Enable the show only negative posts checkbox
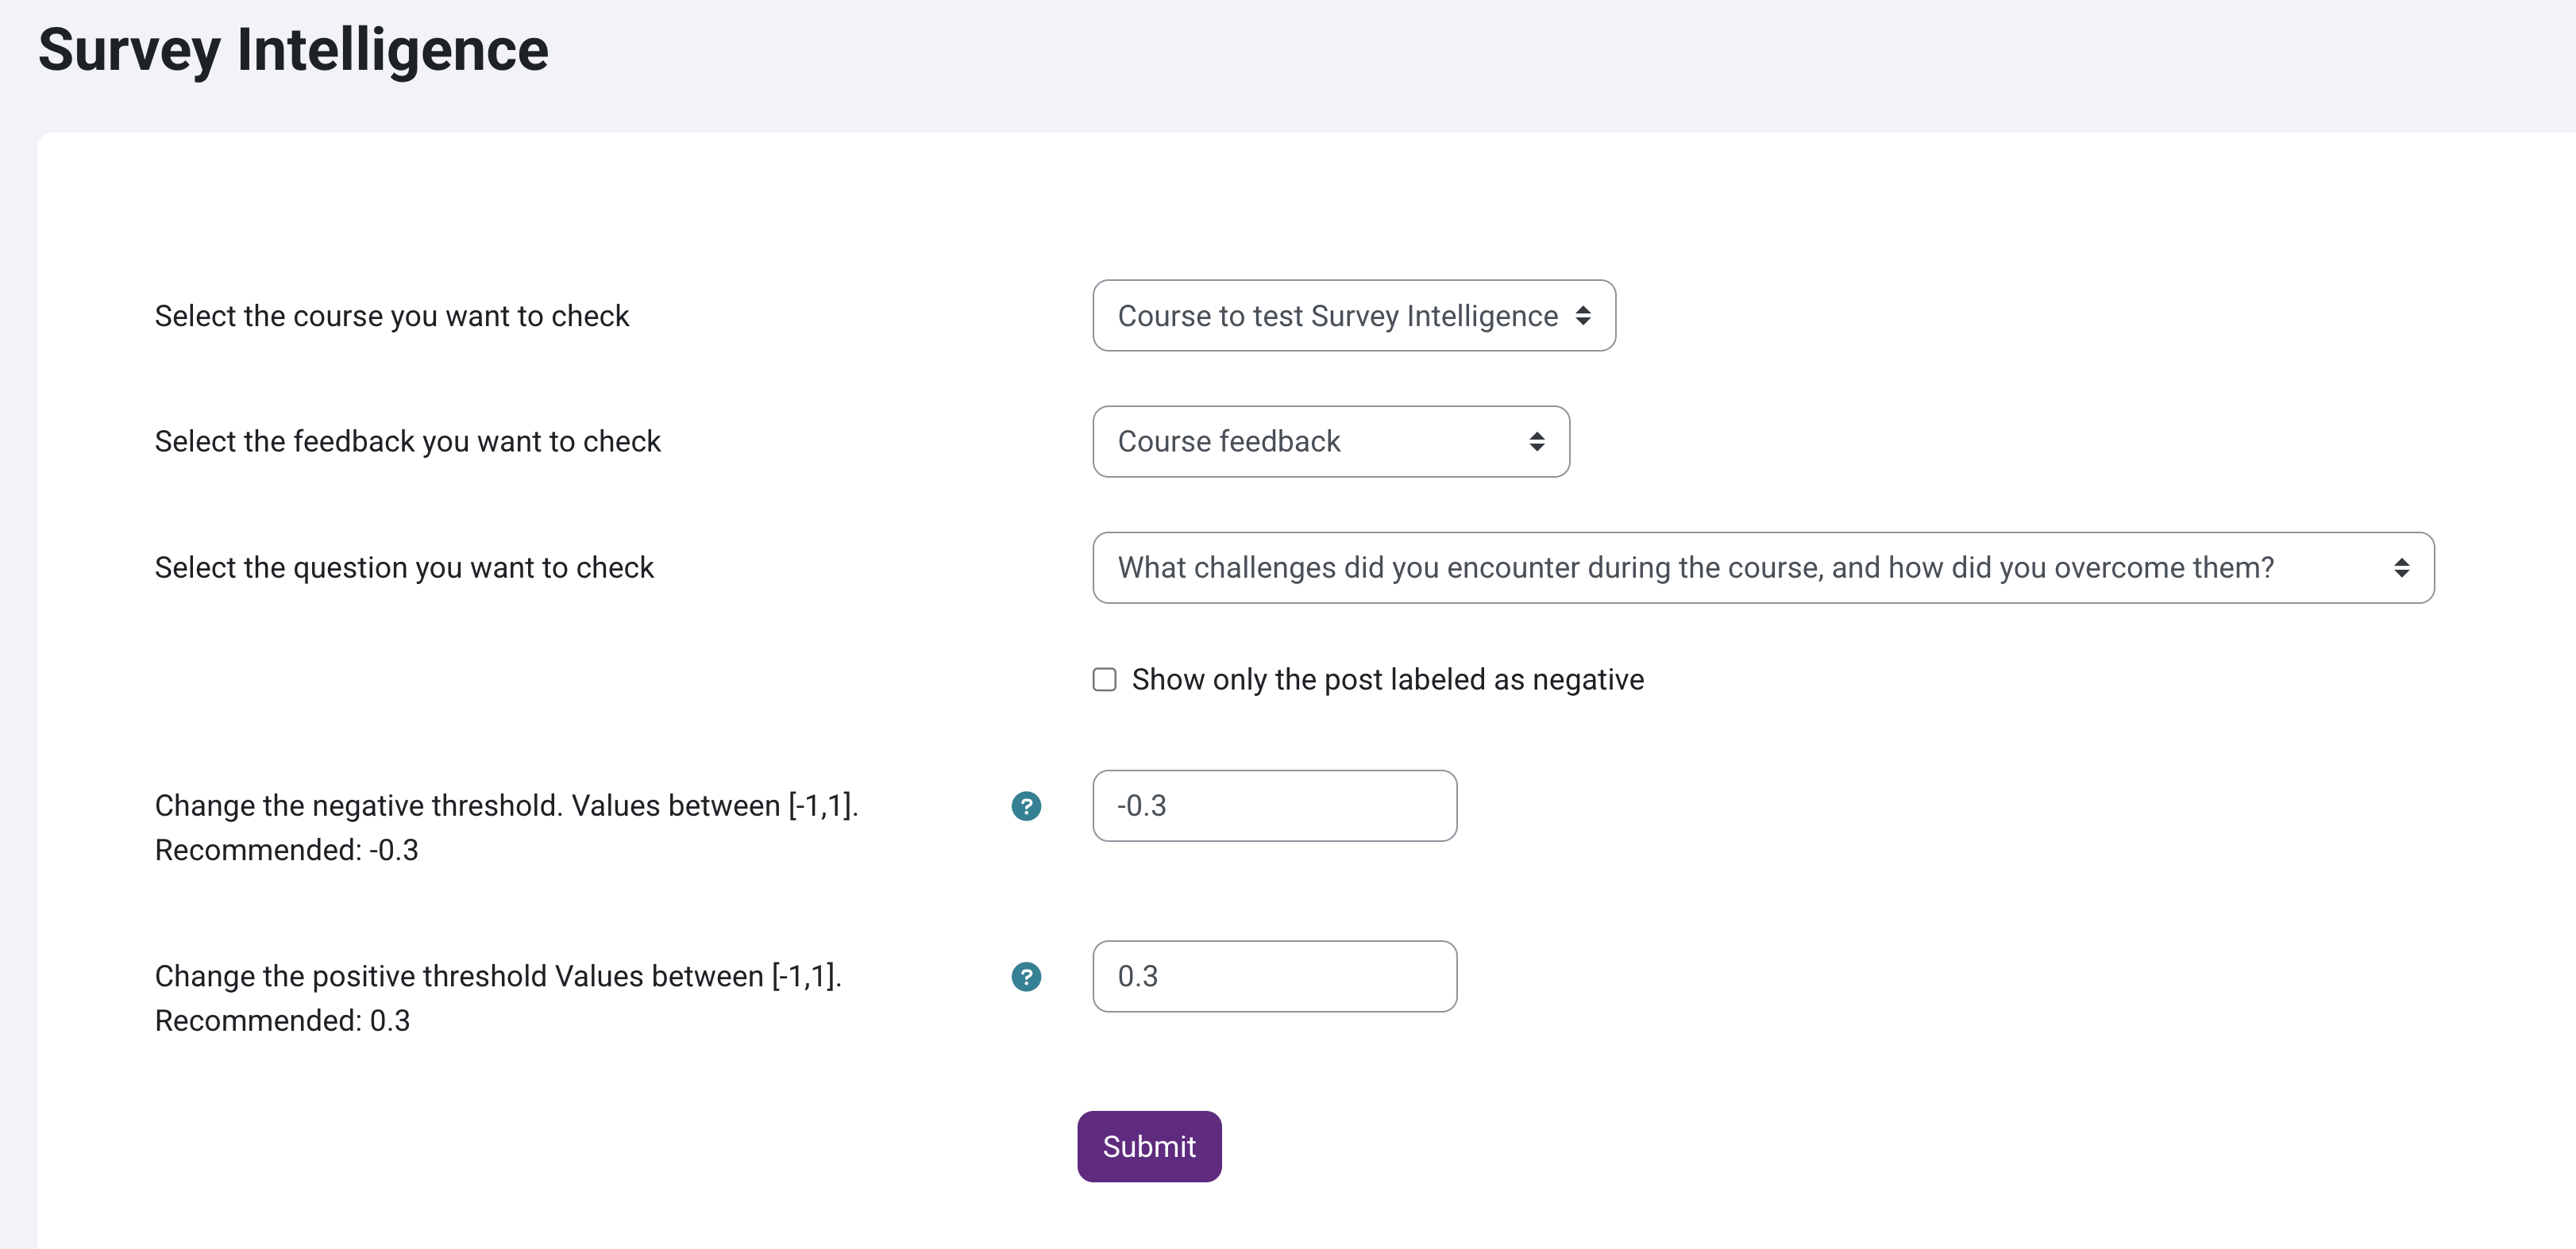The image size is (2576, 1249). (x=1104, y=679)
